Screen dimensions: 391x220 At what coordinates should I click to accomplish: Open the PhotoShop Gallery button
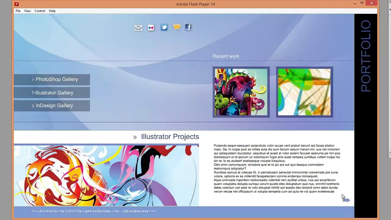pyautogui.click(x=52, y=79)
